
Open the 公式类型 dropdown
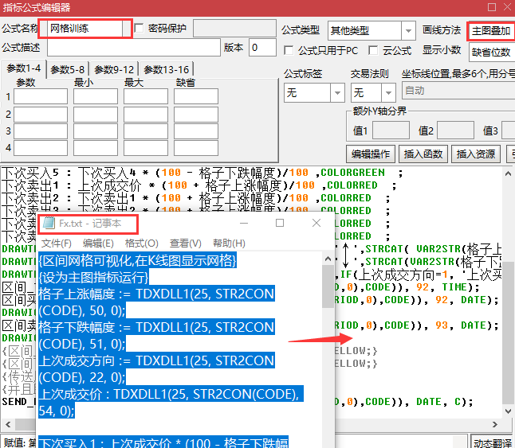[x=408, y=30]
